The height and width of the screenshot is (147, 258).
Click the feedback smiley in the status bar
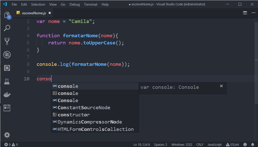point(245,144)
